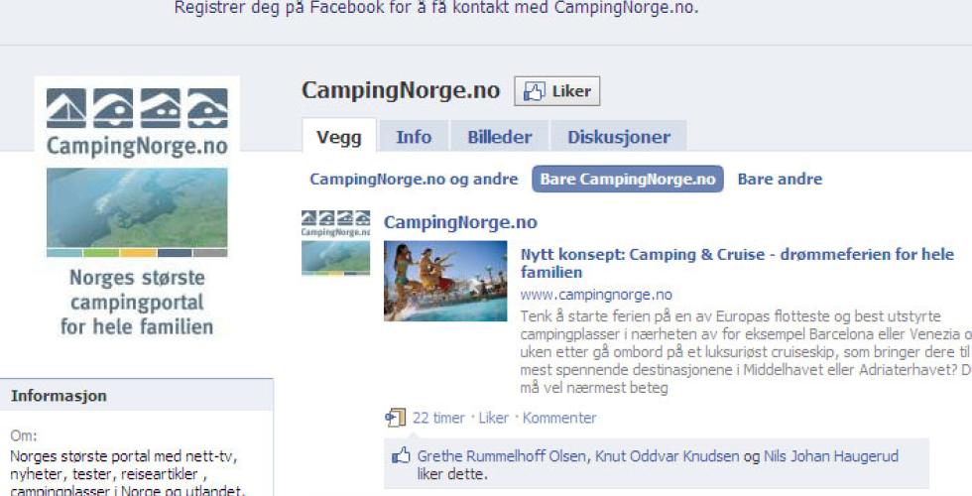
Task: Select the 'Bare andre' wall filter
Action: click(780, 180)
